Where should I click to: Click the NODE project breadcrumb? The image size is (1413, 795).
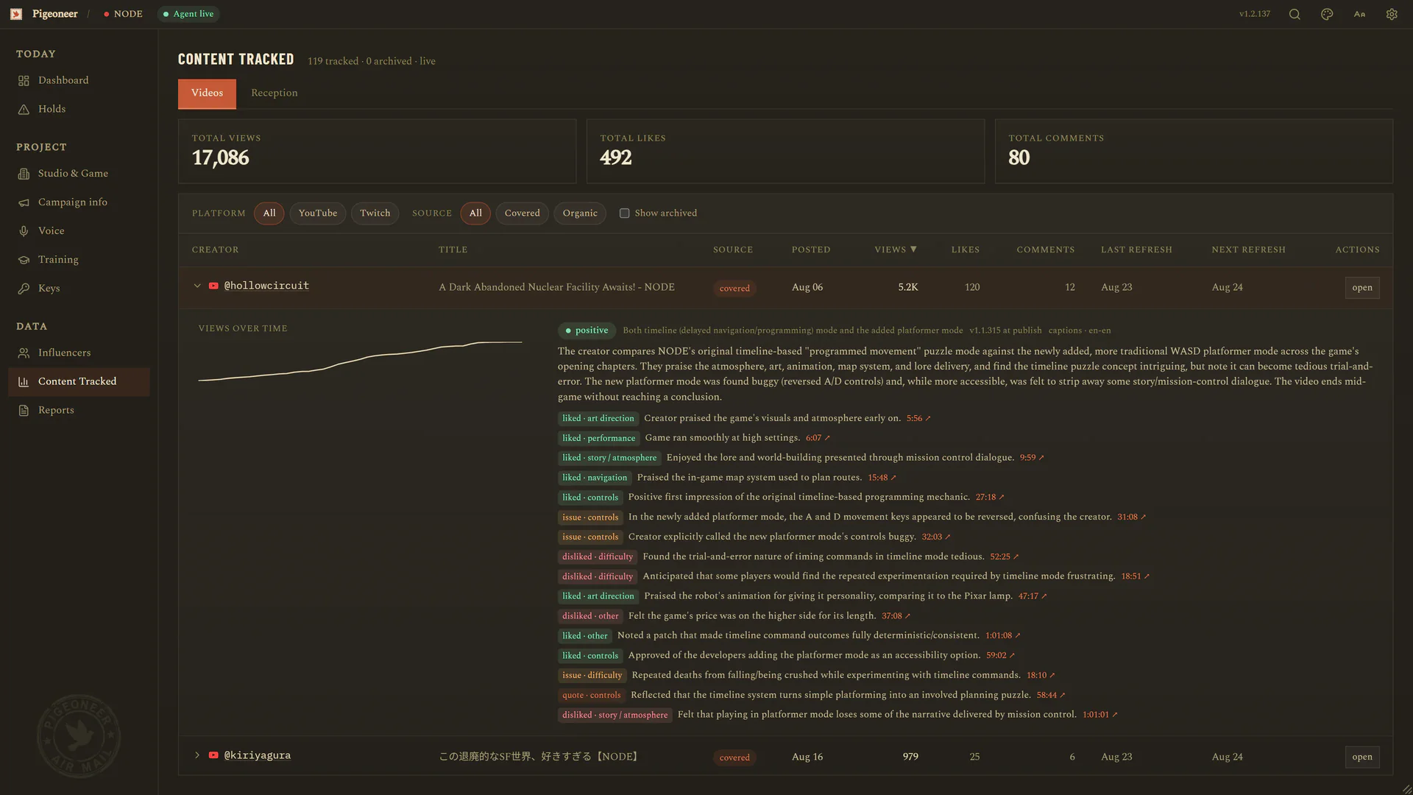pyautogui.click(x=123, y=14)
